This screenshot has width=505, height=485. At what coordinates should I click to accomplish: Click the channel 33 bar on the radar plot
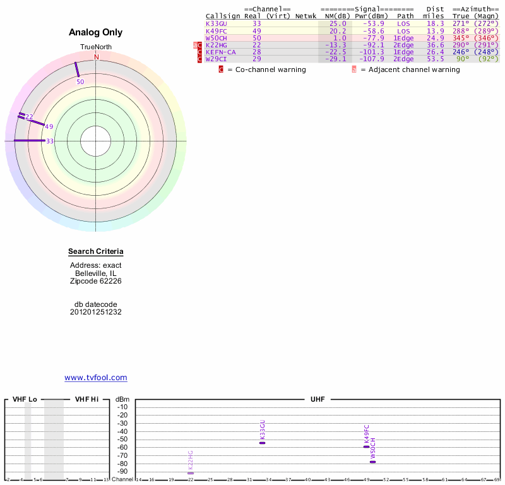(x=29, y=140)
